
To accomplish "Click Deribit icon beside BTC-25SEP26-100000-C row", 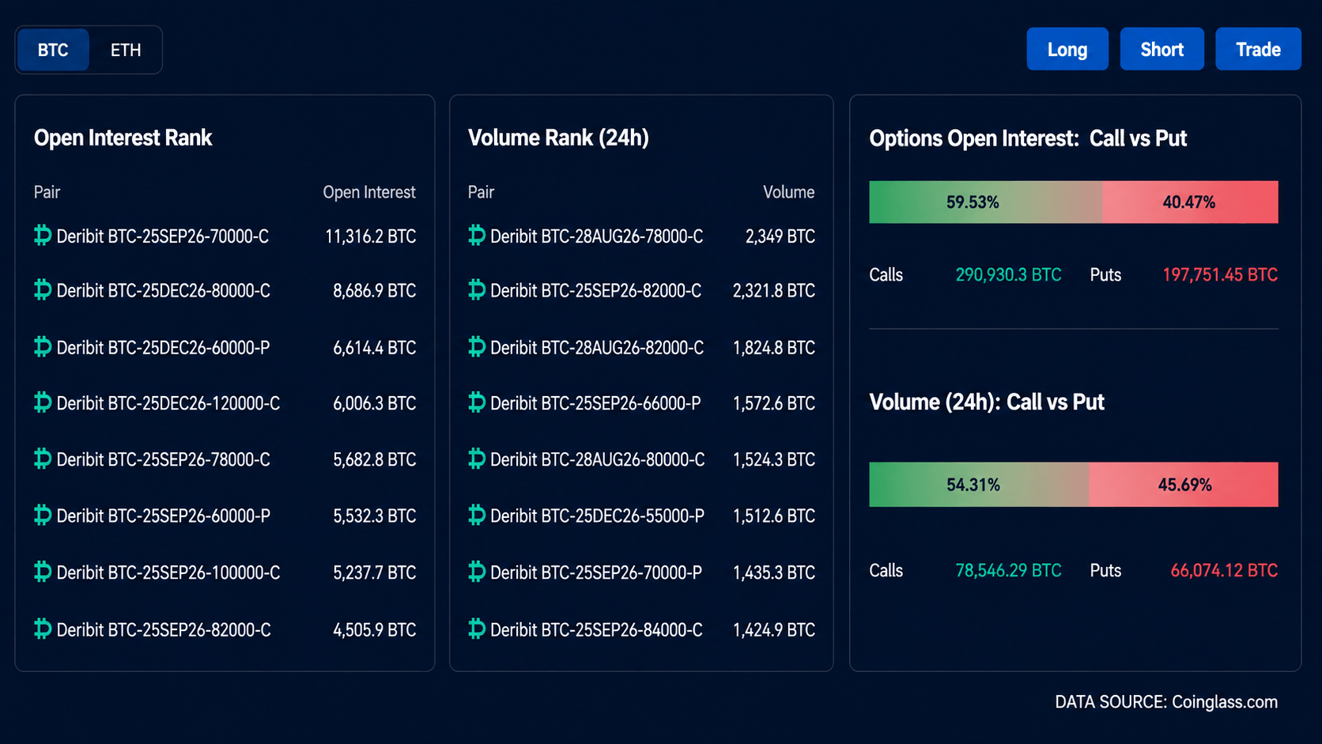I will (43, 572).
